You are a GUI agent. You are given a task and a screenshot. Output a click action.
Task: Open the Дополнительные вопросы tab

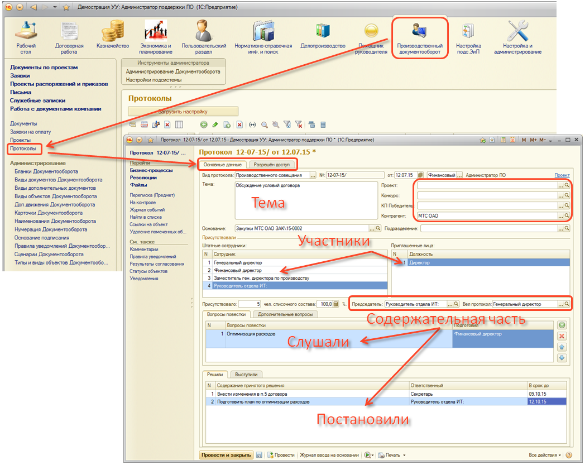[285, 314]
